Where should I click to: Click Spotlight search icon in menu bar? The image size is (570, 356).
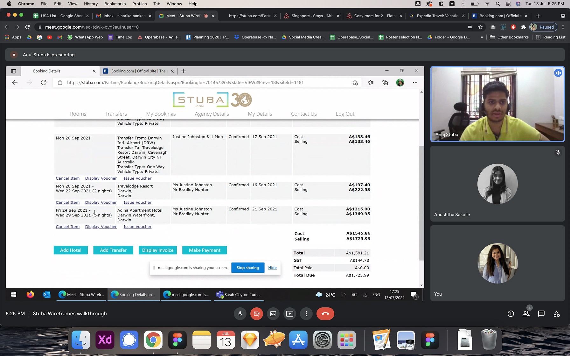click(x=498, y=4)
